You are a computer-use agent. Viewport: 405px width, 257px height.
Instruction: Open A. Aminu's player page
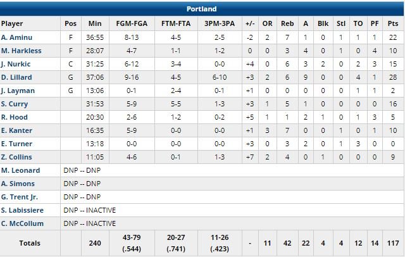point(16,37)
